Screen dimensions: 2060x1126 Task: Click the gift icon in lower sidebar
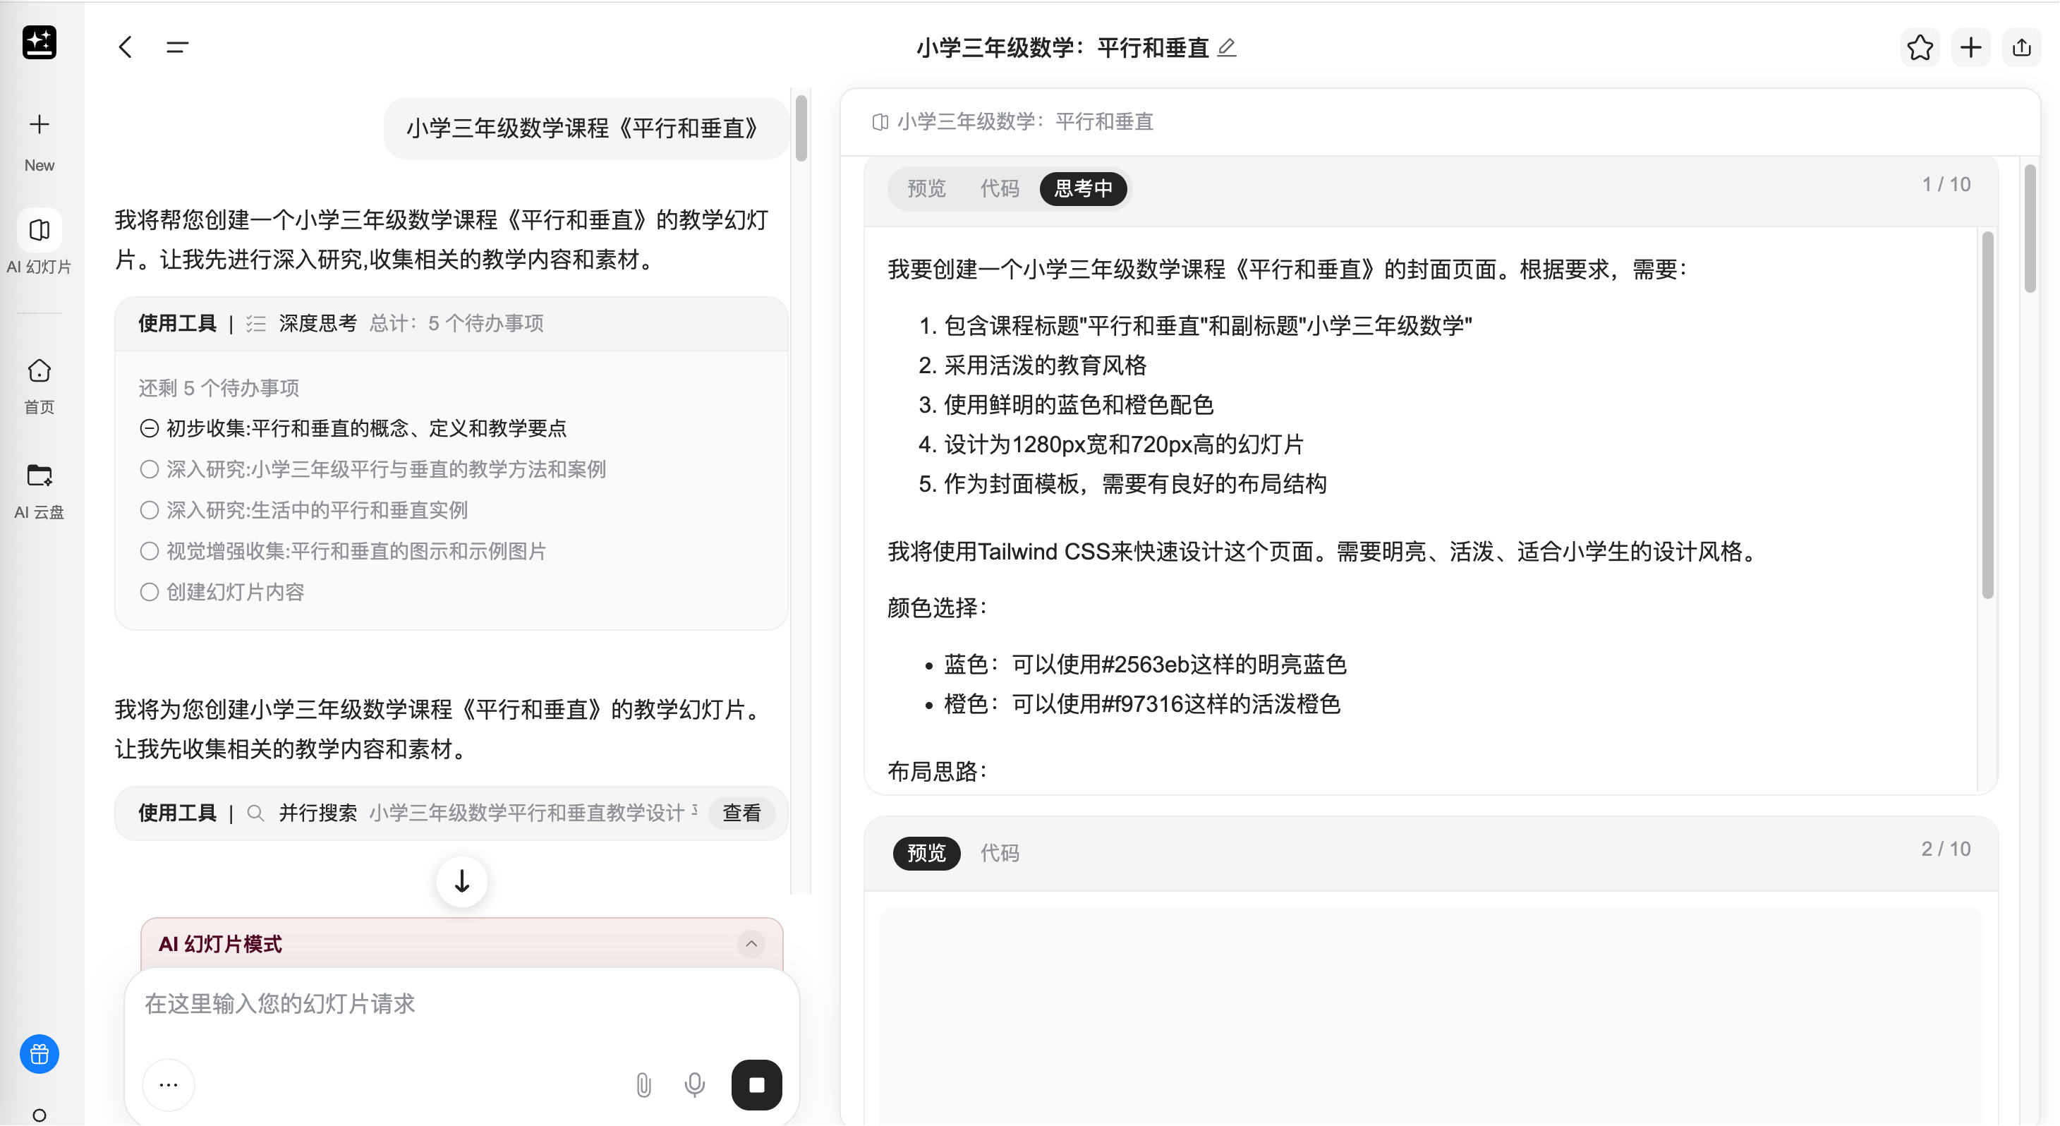click(x=38, y=1054)
